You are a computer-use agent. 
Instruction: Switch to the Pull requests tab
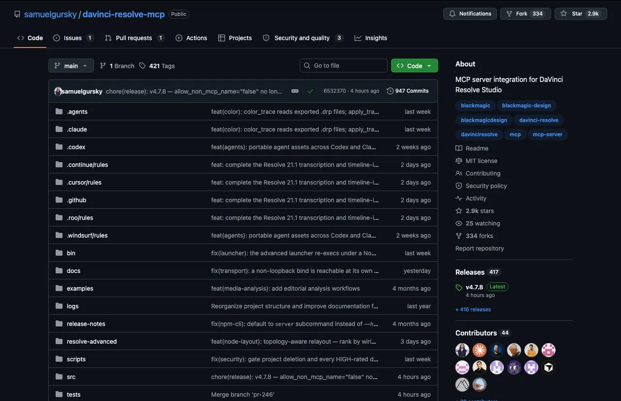click(134, 38)
